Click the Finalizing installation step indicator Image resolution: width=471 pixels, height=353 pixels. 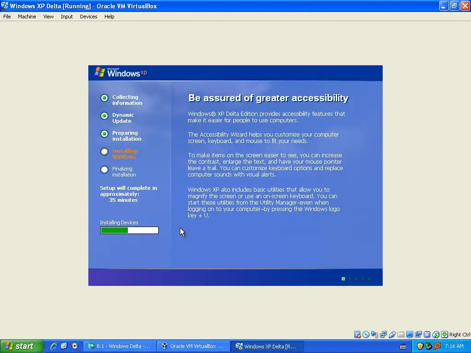tap(104, 170)
